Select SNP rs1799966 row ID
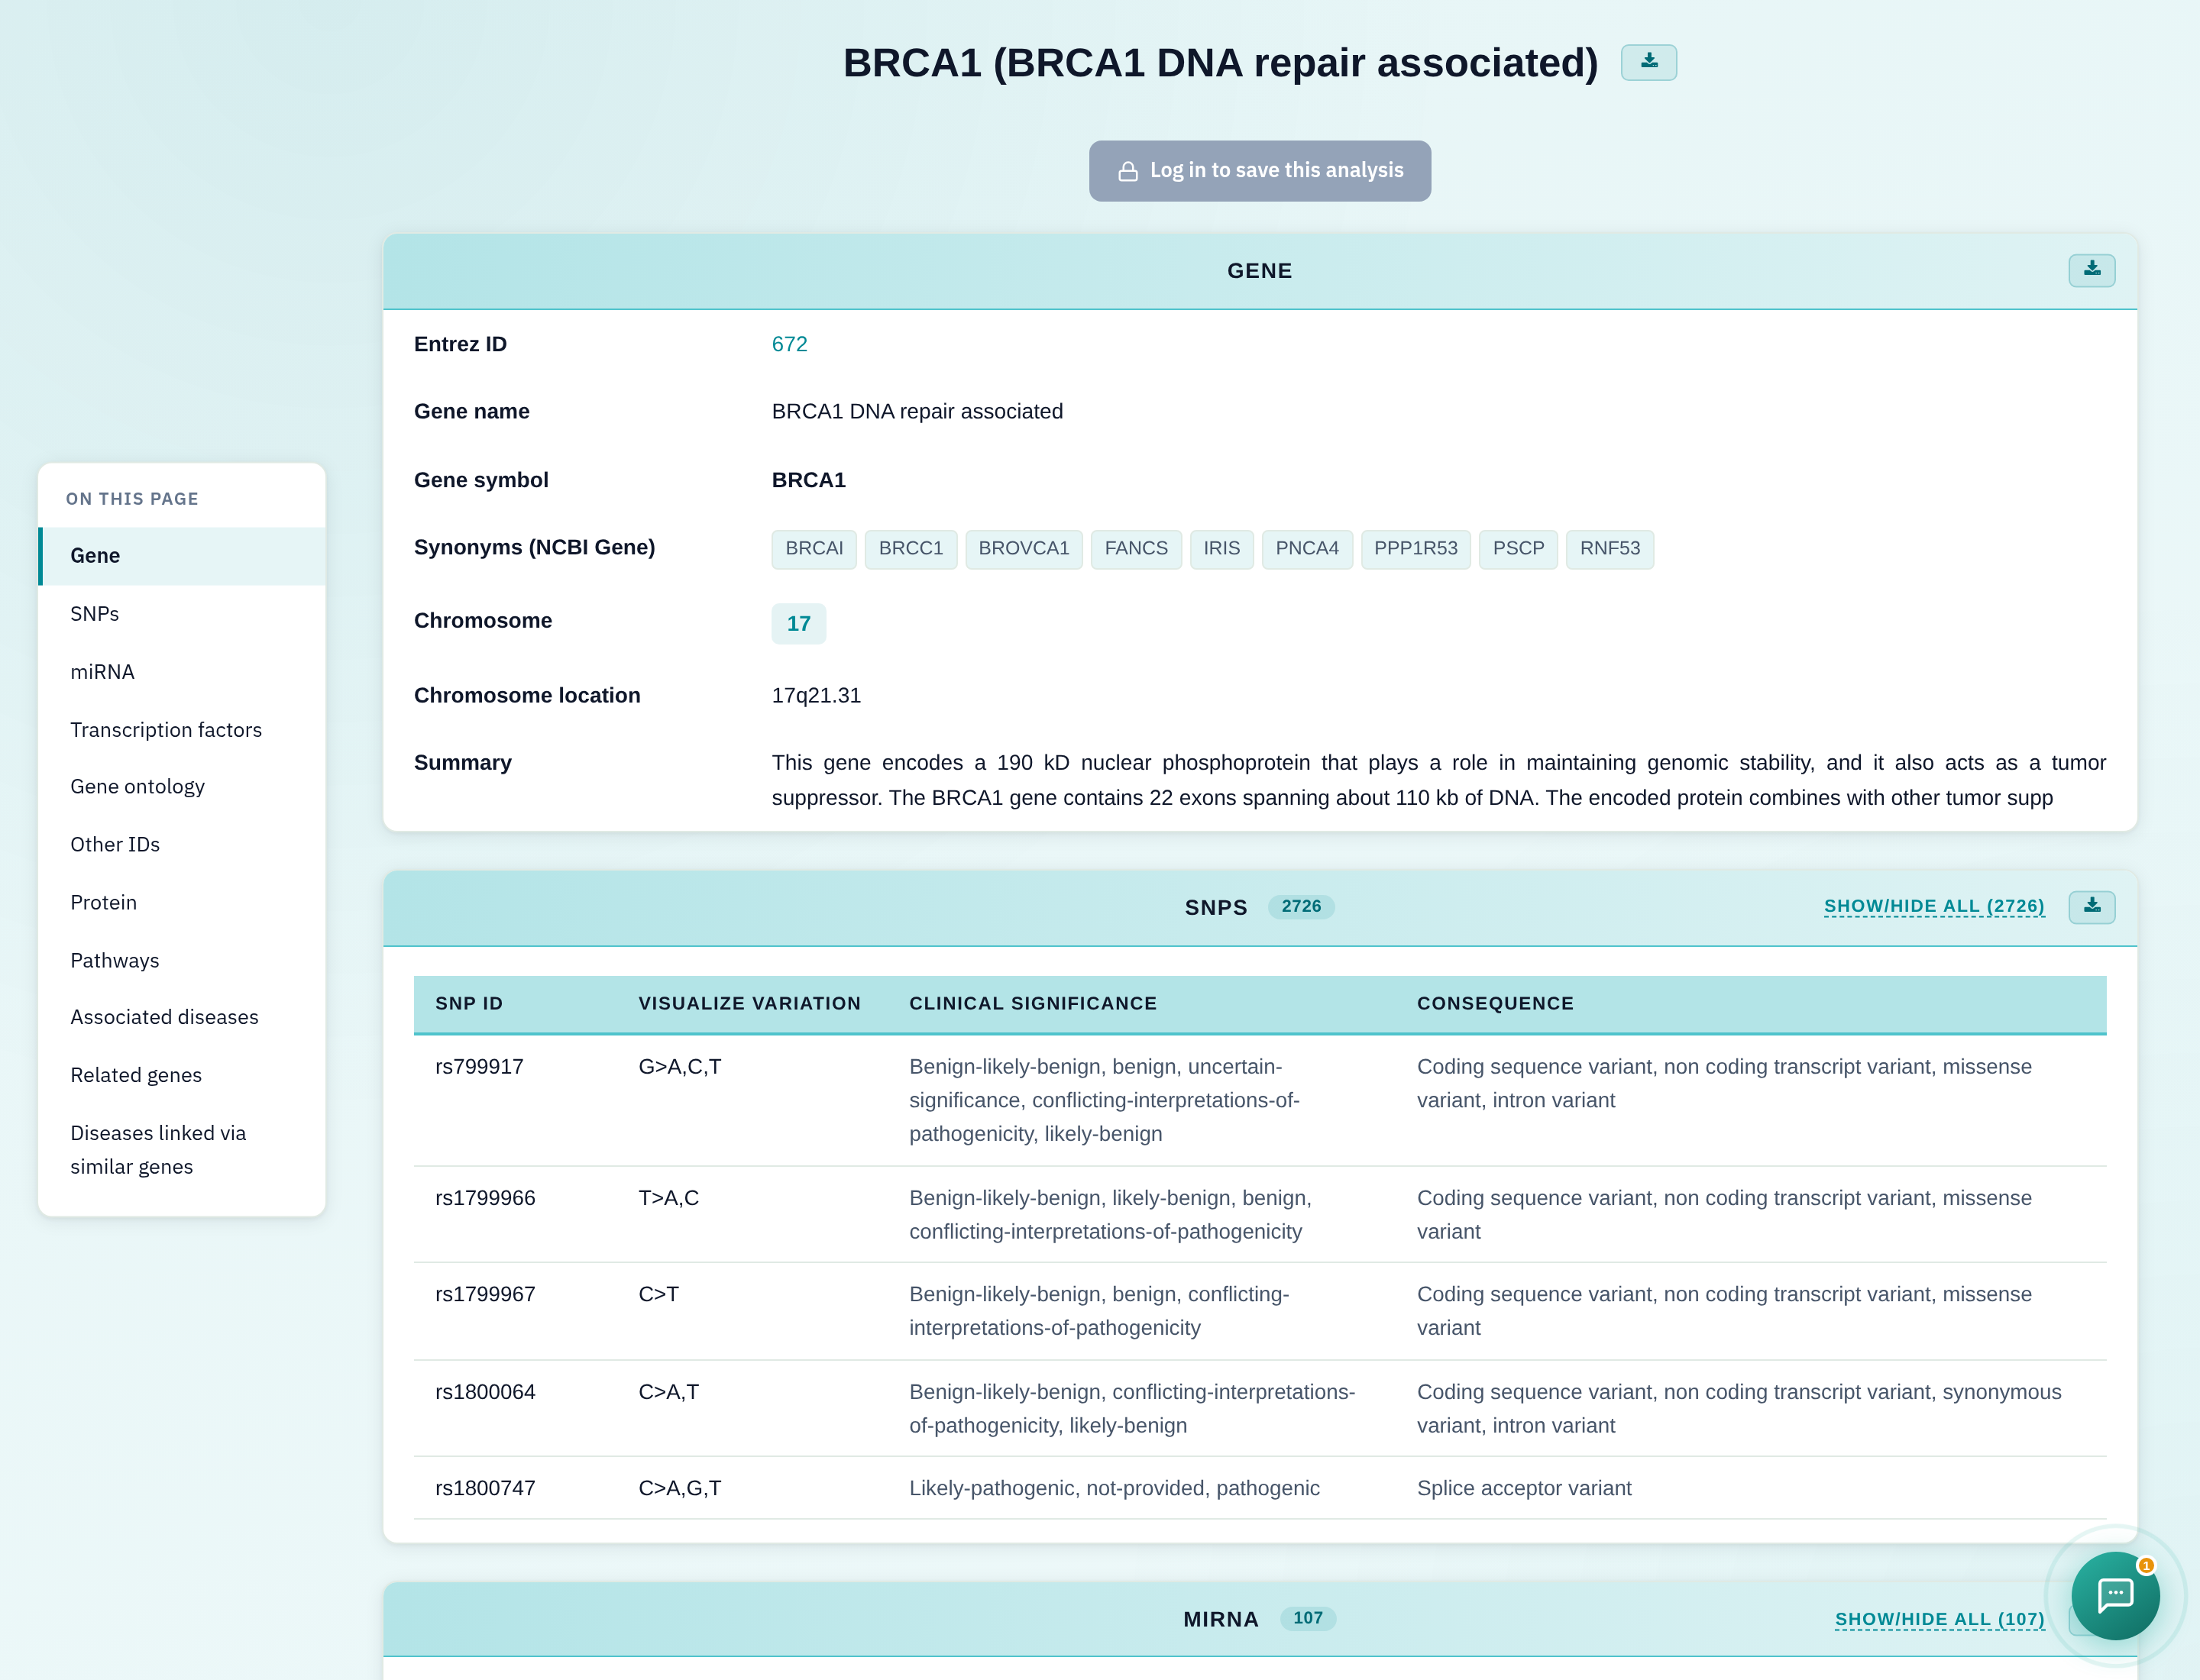The width and height of the screenshot is (2200, 1680). pos(485,1198)
